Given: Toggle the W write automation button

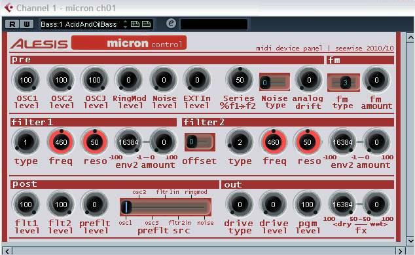Looking at the screenshot, I should coord(27,24).
